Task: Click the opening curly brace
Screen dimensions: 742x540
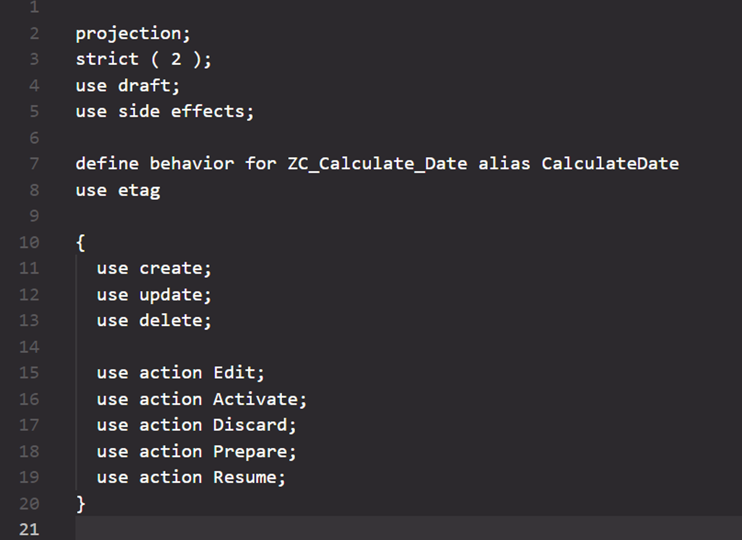Action: (x=80, y=243)
